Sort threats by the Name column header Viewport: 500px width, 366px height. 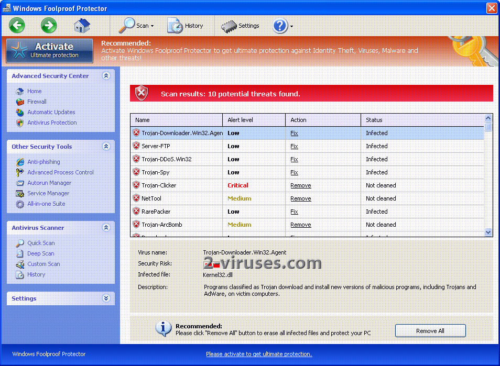click(x=176, y=120)
